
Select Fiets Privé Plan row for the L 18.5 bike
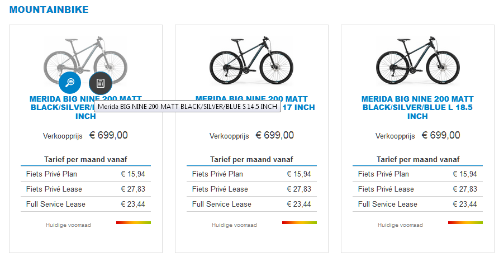417,174
